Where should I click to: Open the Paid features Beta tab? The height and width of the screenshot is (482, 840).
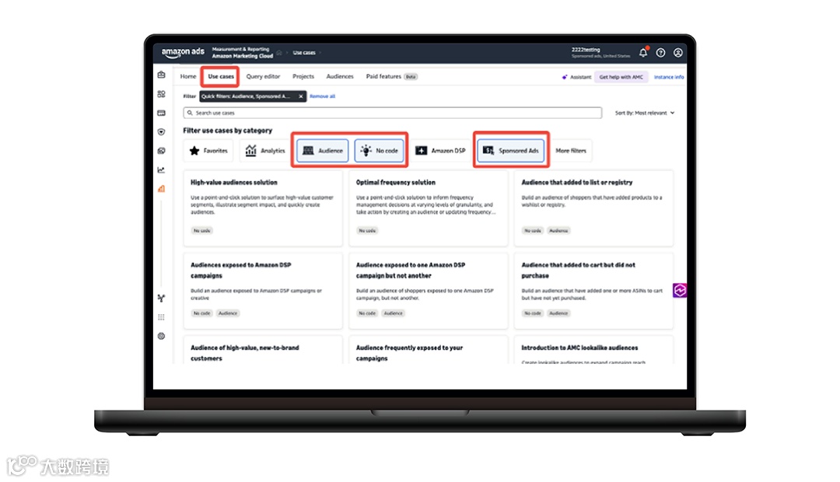pos(391,77)
